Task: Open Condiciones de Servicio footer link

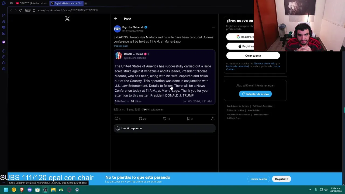Action: point(237,106)
